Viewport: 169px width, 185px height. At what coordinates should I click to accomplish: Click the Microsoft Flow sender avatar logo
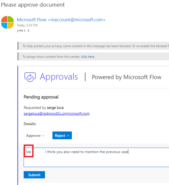pos(8,22)
